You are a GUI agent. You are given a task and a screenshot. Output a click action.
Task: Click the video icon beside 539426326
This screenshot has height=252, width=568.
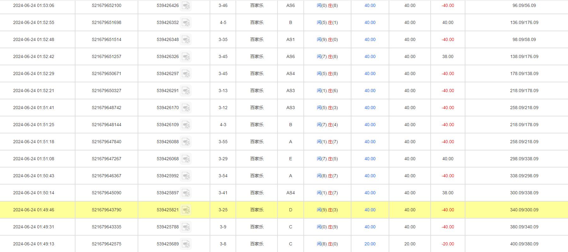(x=186, y=57)
